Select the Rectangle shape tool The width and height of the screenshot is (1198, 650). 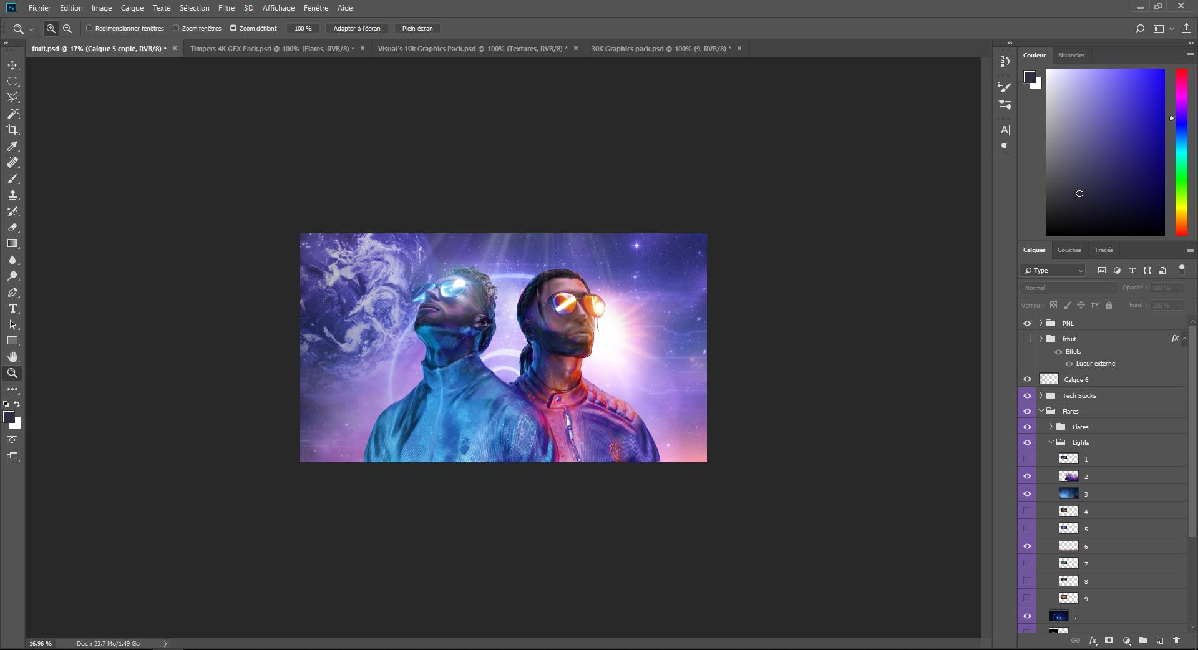point(12,341)
